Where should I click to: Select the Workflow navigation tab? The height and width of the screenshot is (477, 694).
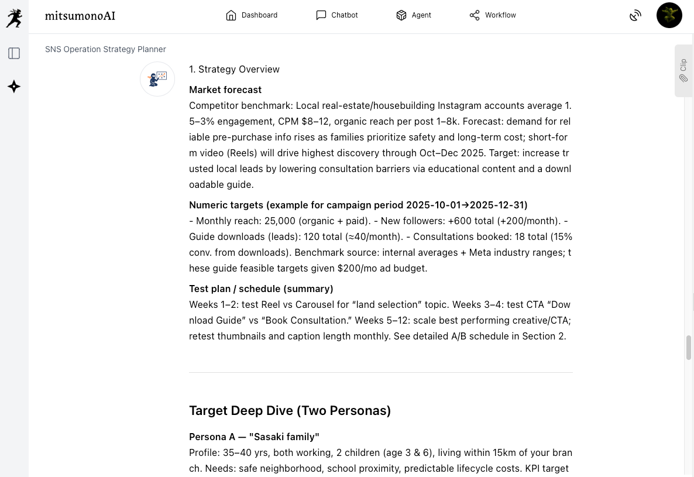pos(500,15)
